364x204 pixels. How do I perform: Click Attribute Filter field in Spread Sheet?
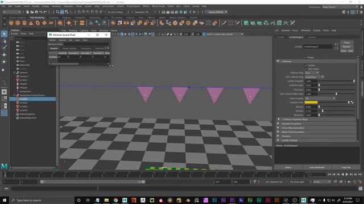coord(86,44)
